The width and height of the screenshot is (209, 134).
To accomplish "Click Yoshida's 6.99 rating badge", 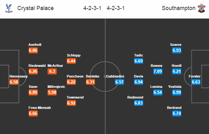I will [177, 92].
